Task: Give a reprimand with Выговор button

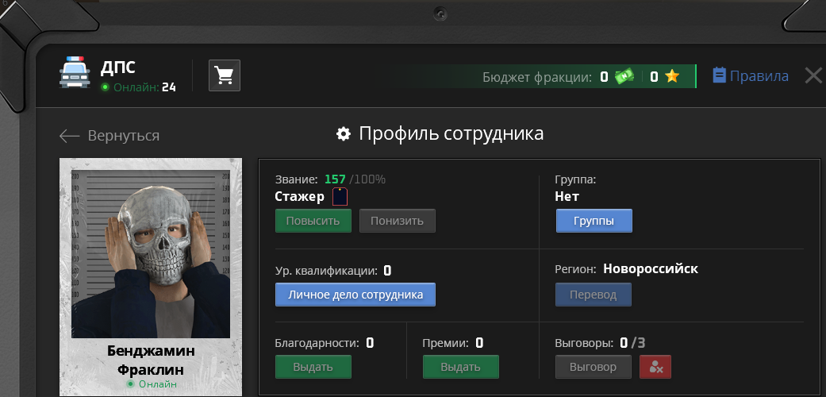Action: pos(594,367)
